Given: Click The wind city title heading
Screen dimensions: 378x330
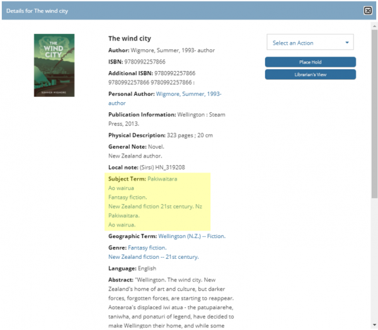Looking at the screenshot, I should pyautogui.click(x=130, y=38).
